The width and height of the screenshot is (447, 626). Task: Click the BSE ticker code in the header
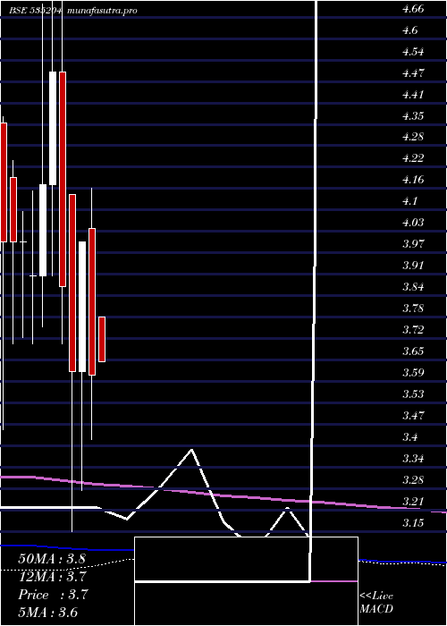(36, 11)
